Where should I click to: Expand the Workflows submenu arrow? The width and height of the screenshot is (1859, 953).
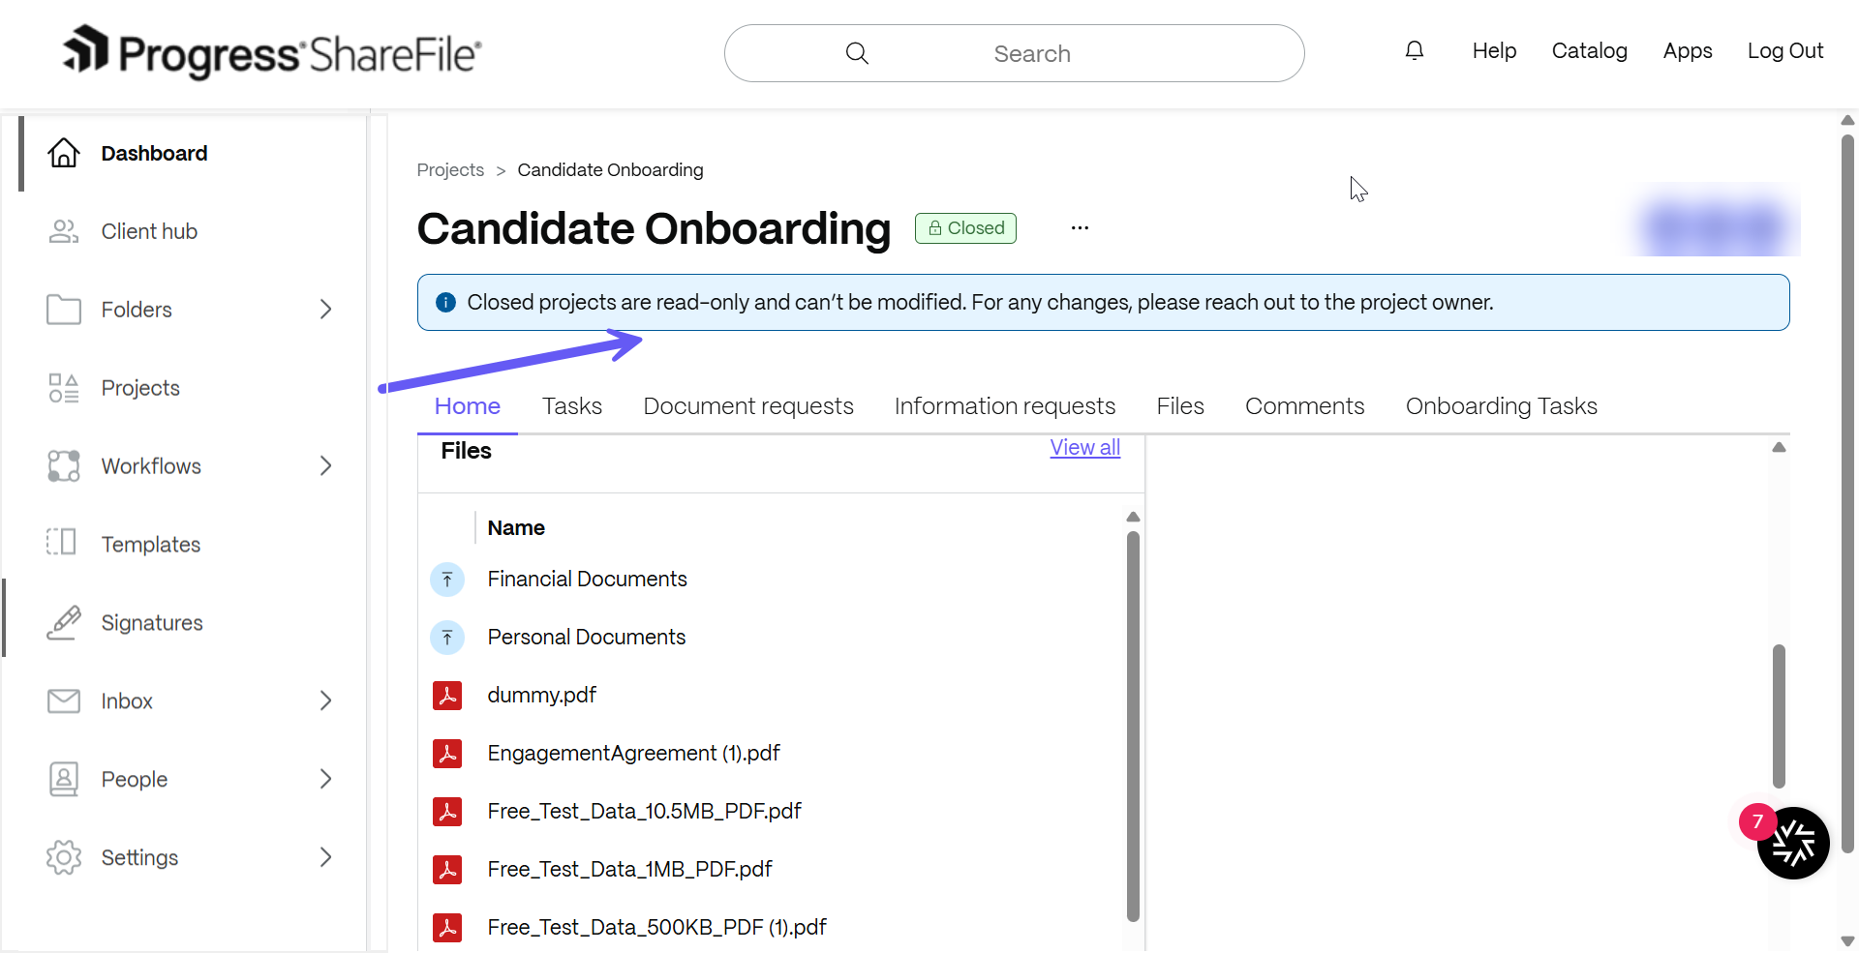[325, 466]
